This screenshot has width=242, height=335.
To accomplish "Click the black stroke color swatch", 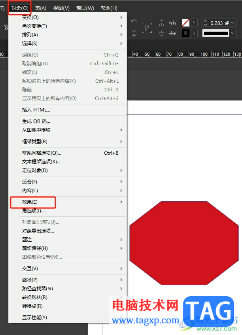I will (x=185, y=33).
